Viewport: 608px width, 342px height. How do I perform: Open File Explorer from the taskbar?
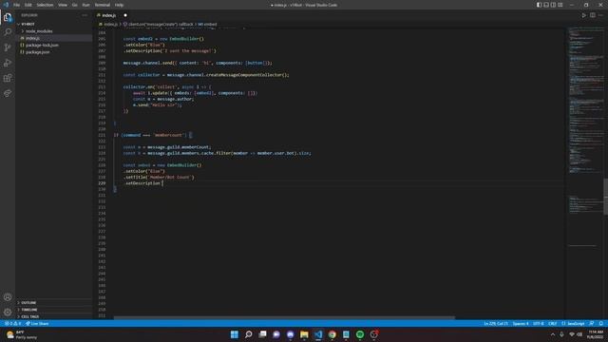tap(304, 334)
